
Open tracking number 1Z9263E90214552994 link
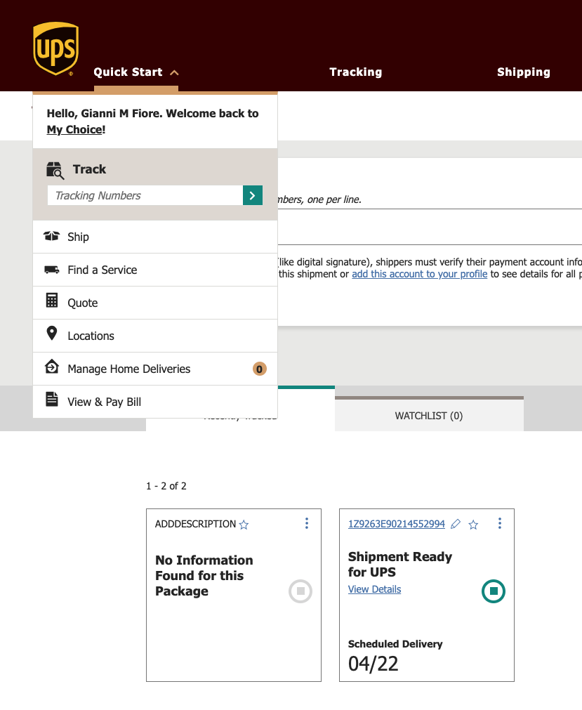(397, 524)
